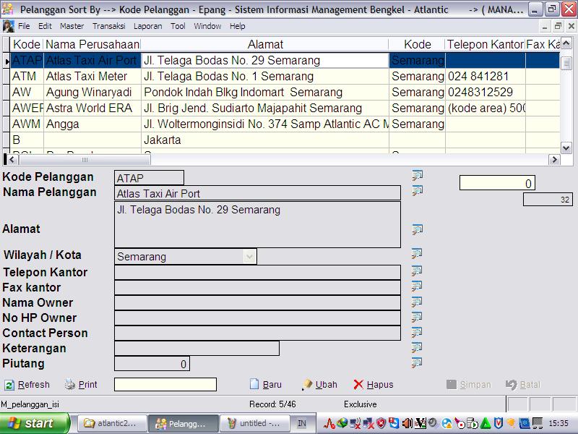Click the Refresh button
The image size is (578, 434).
pos(27,385)
